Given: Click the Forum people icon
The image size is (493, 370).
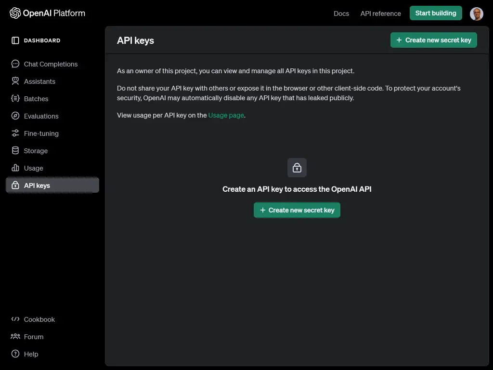Looking at the screenshot, I should click(x=15, y=336).
